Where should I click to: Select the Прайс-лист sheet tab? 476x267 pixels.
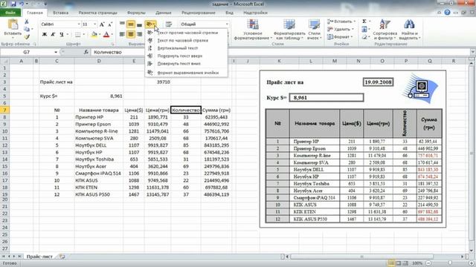click(x=39, y=257)
